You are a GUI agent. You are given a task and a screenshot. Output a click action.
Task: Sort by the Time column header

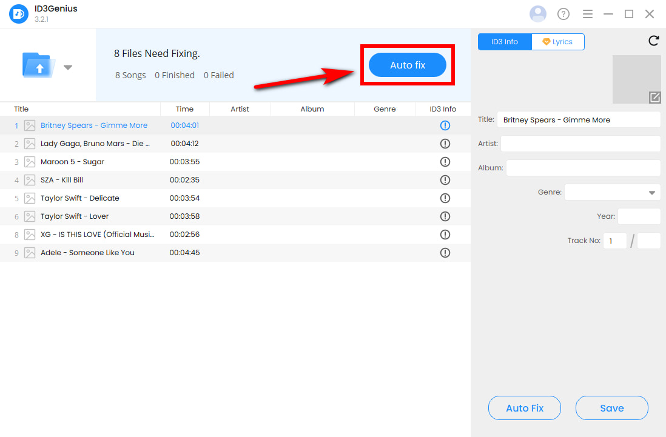pyautogui.click(x=184, y=109)
